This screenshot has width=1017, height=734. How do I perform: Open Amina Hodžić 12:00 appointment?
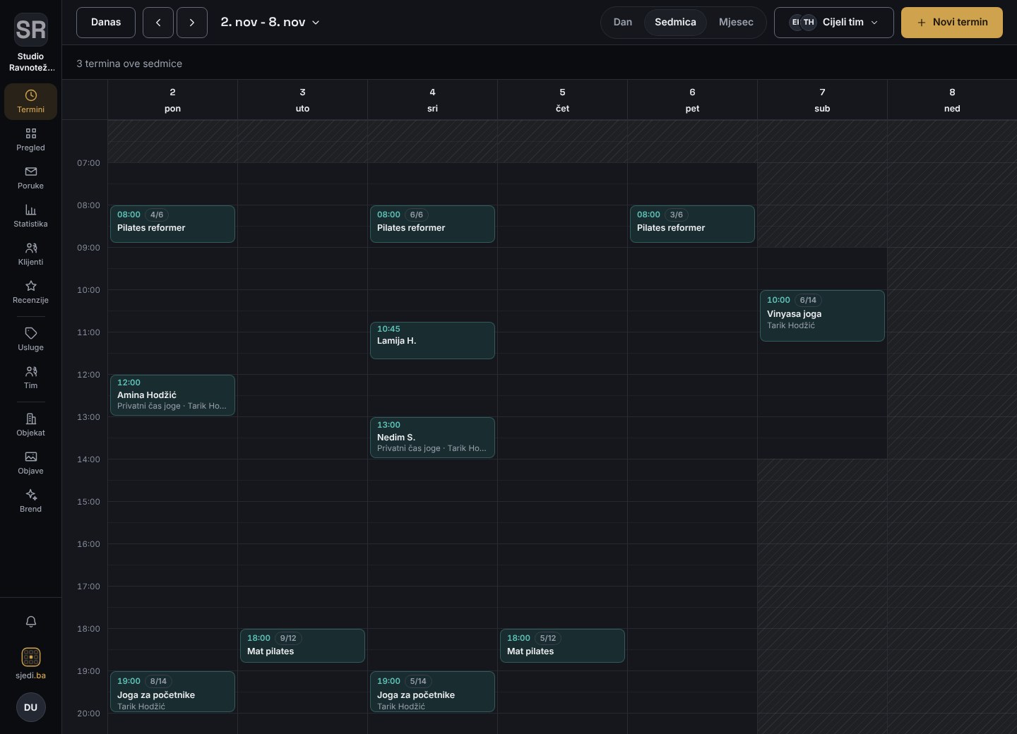(172, 395)
